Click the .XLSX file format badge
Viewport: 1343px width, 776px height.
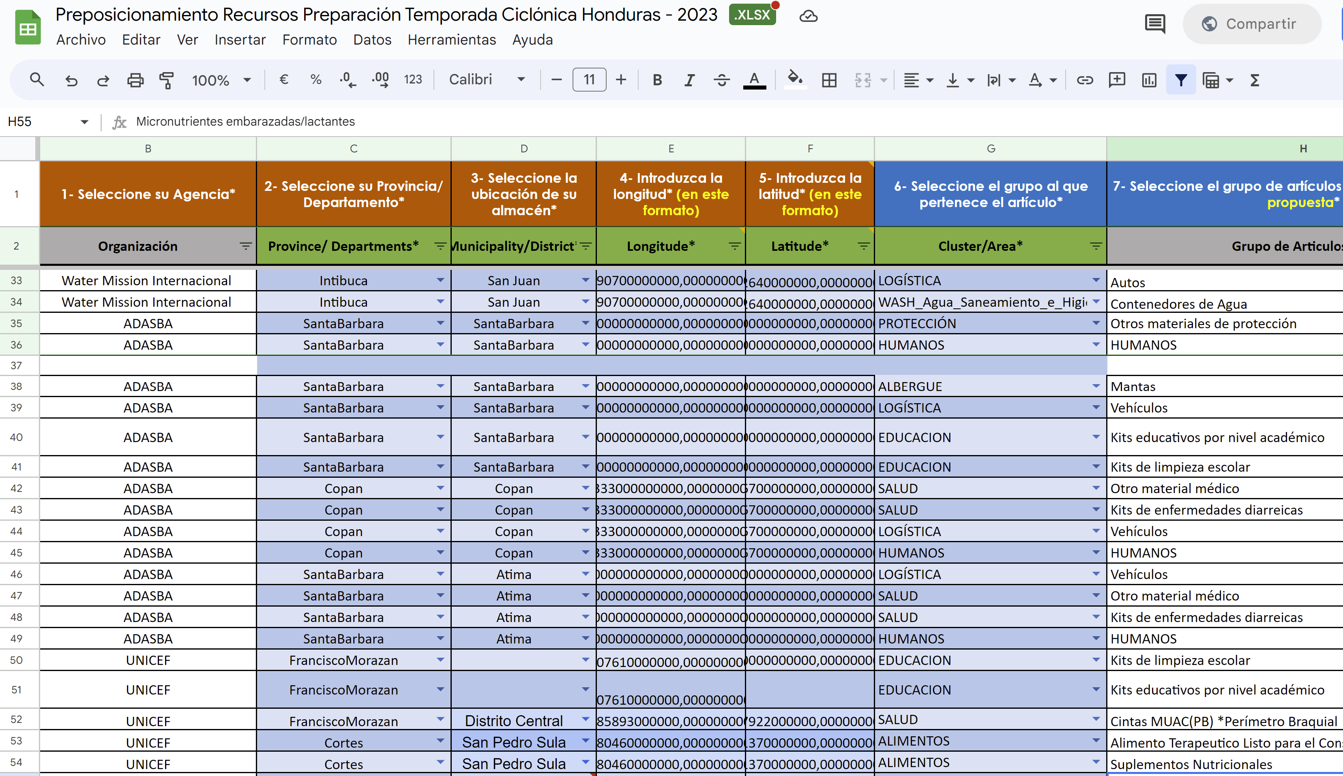coord(752,15)
